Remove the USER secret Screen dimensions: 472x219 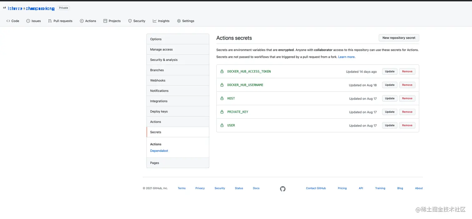[407, 125]
